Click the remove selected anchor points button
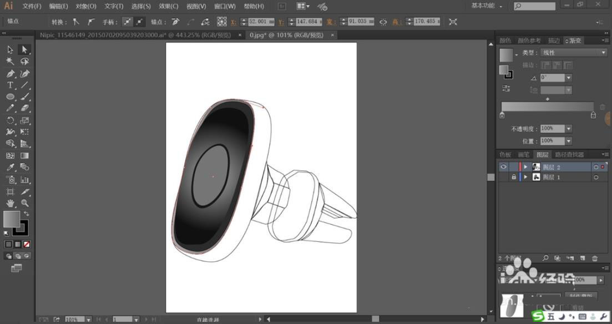 pyautogui.click(x=176, y=22)
